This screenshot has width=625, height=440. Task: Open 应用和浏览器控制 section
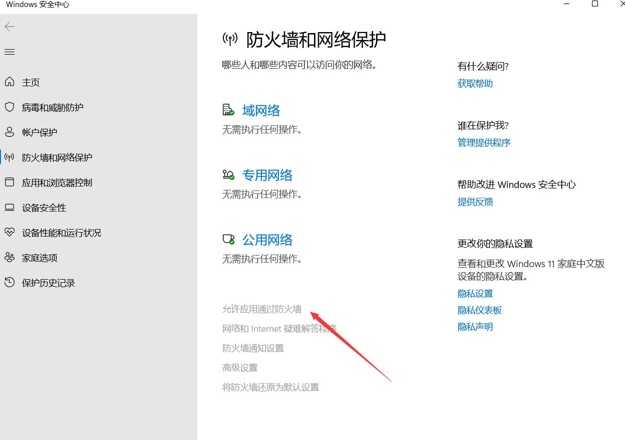point(57,182)
